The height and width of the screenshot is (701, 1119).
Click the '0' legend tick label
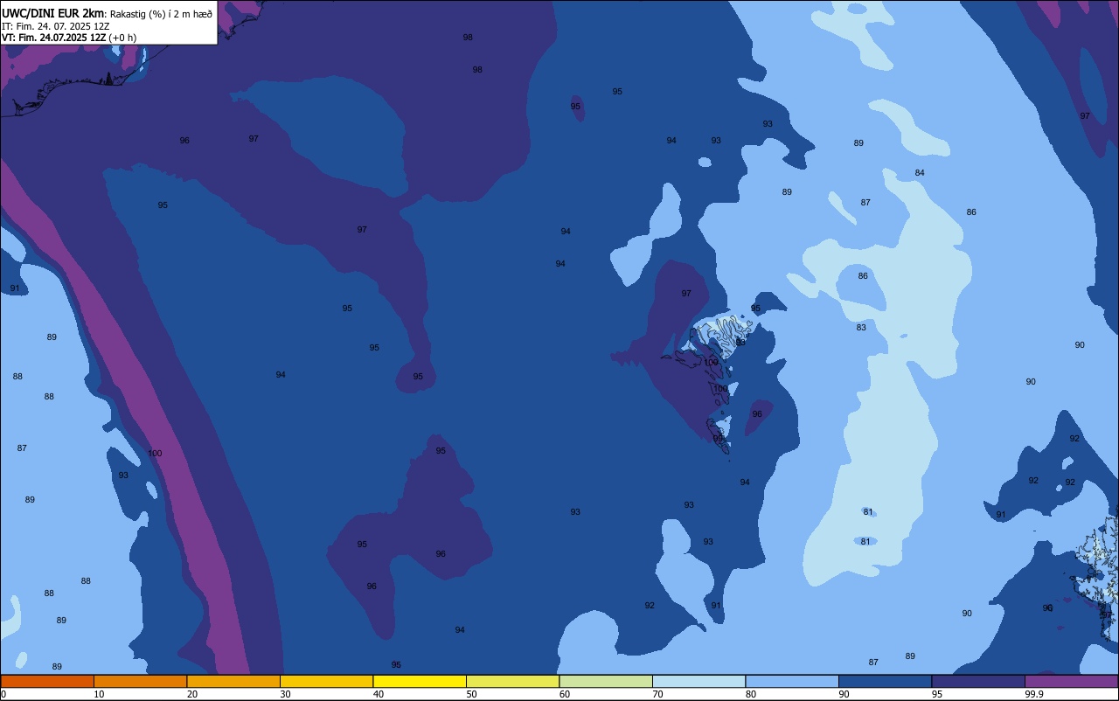3,694
